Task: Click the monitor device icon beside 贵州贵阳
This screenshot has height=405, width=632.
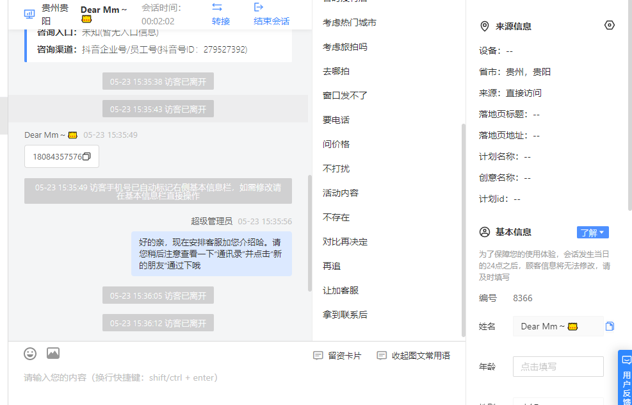Action: (29, 14)
